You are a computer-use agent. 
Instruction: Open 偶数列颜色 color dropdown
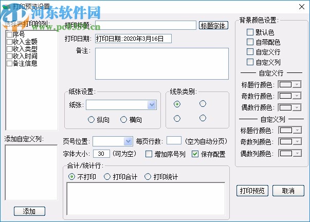coord(297,153)
